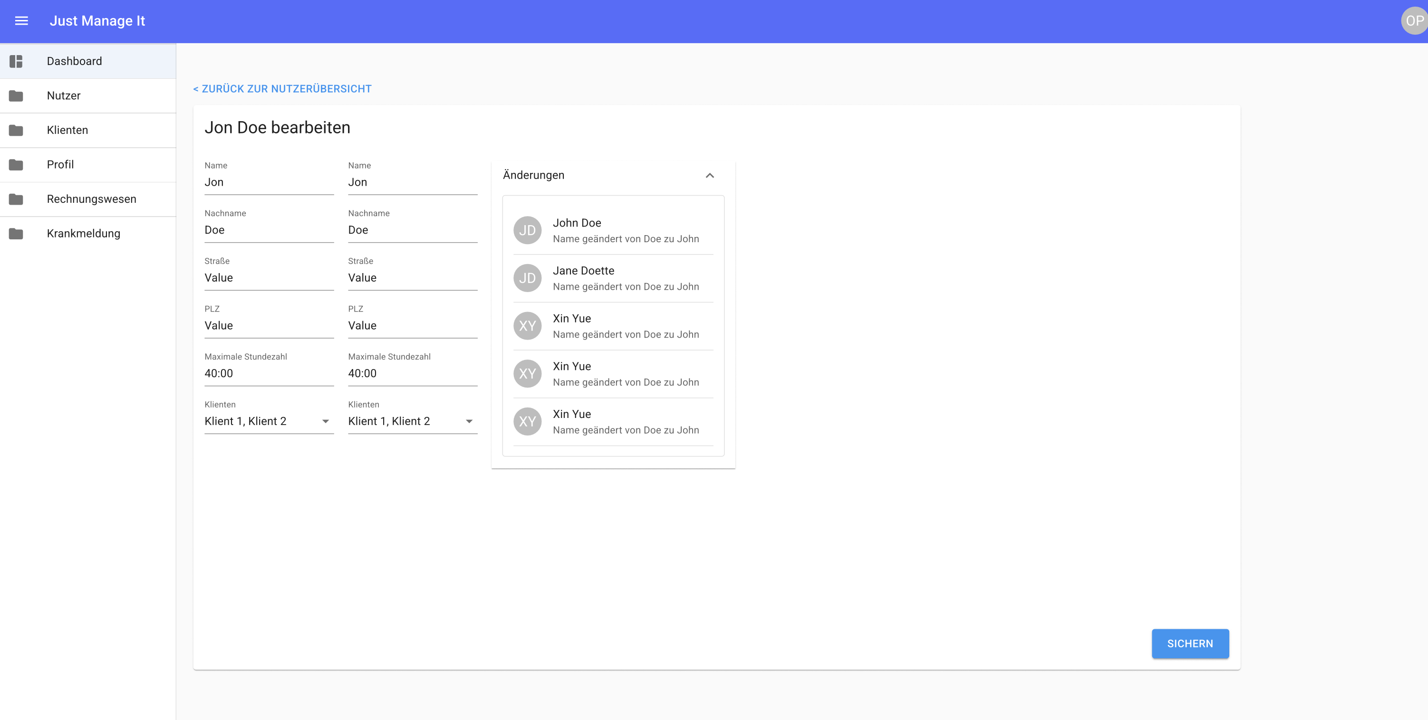
Task: Click the Dashboard grid icon
Action: coord(16,61)
